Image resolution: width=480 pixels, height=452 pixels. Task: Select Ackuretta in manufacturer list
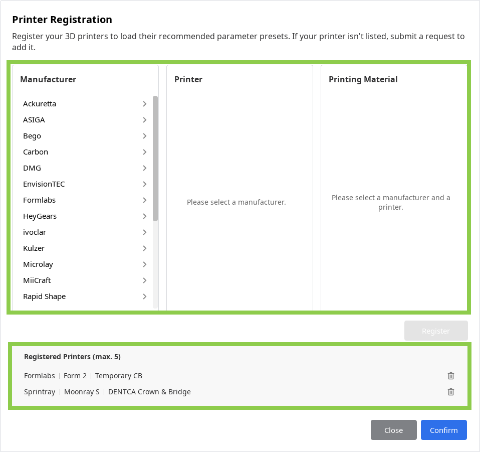(40, 104)
